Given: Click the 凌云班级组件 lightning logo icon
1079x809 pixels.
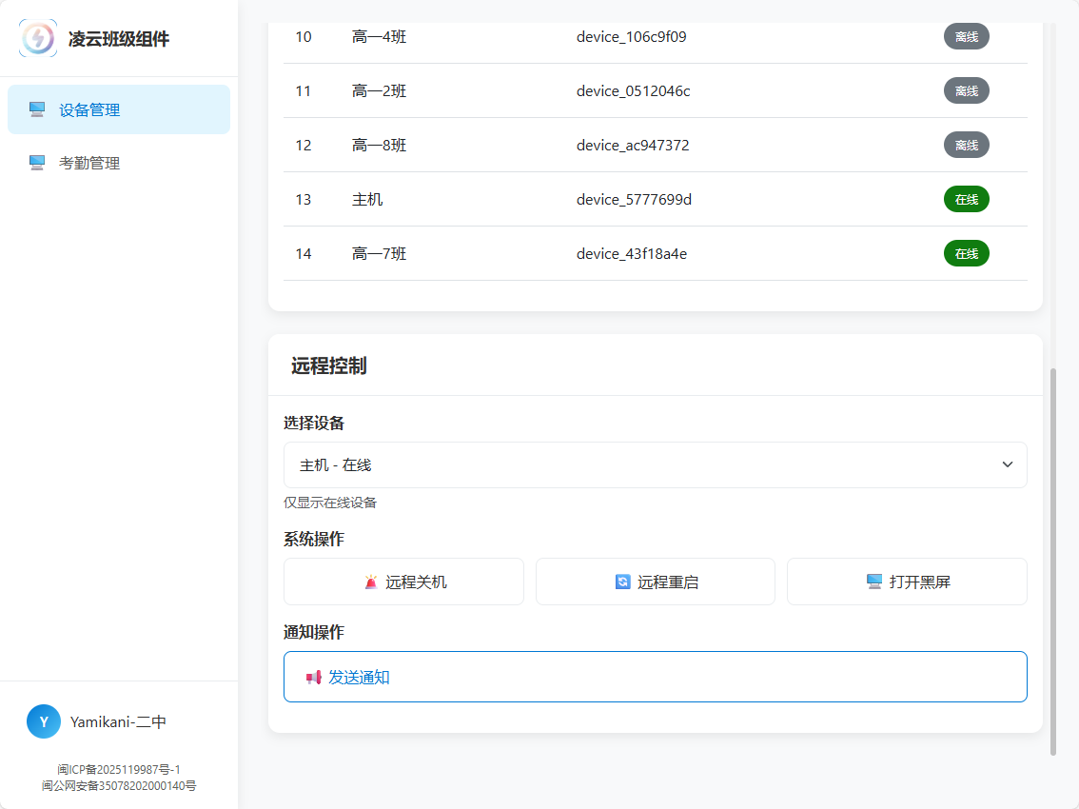Looking at the screenshot, I should tap(38, 39).
